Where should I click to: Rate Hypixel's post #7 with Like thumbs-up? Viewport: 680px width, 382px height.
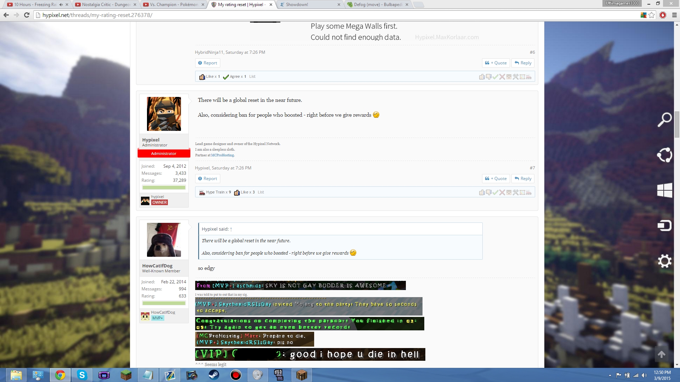[482, 192]
